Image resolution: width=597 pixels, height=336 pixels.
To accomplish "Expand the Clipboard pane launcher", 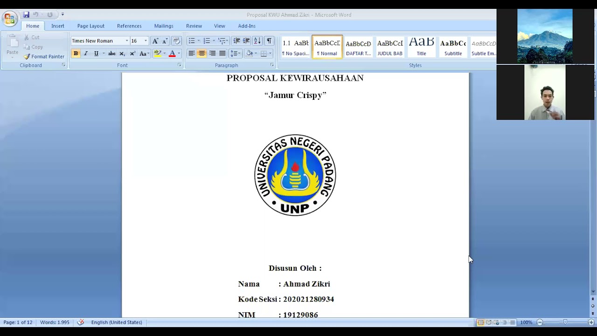I will pyautogui.click(x=63, y=65).
